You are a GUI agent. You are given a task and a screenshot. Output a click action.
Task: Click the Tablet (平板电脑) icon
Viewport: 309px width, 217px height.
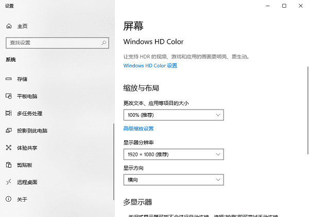(x=8, y=96)
